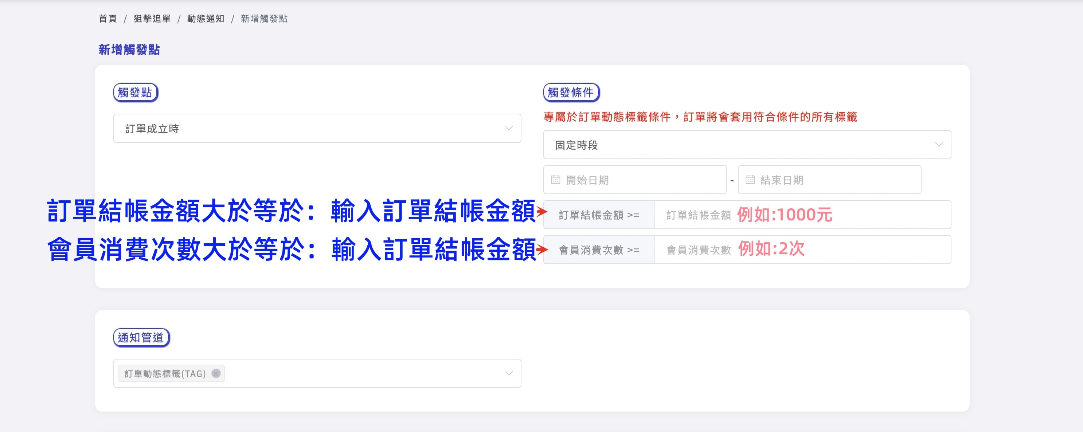Open 動態通知 breadcrumb link
Viewport: 1083px width, 432px height.
(x=206, y=19)
